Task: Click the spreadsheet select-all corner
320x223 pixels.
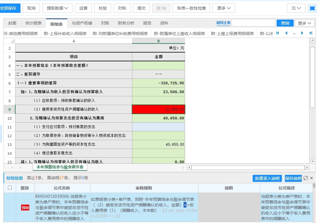Action: 10,41
